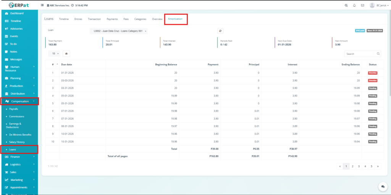
Task: Open the mail envelope icon in header
Action: pos(362,5)
